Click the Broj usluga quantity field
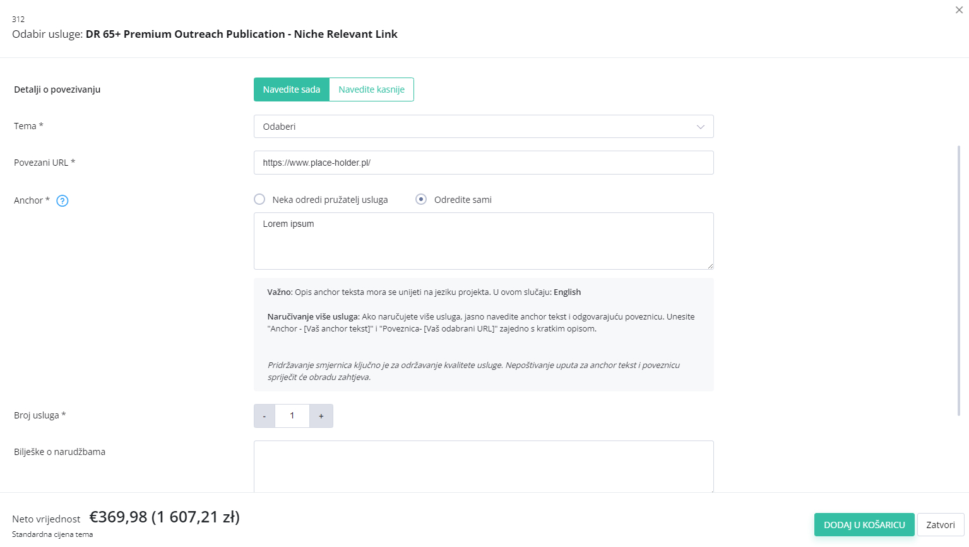This screenshot has width=969, height=547. point(292,416)
